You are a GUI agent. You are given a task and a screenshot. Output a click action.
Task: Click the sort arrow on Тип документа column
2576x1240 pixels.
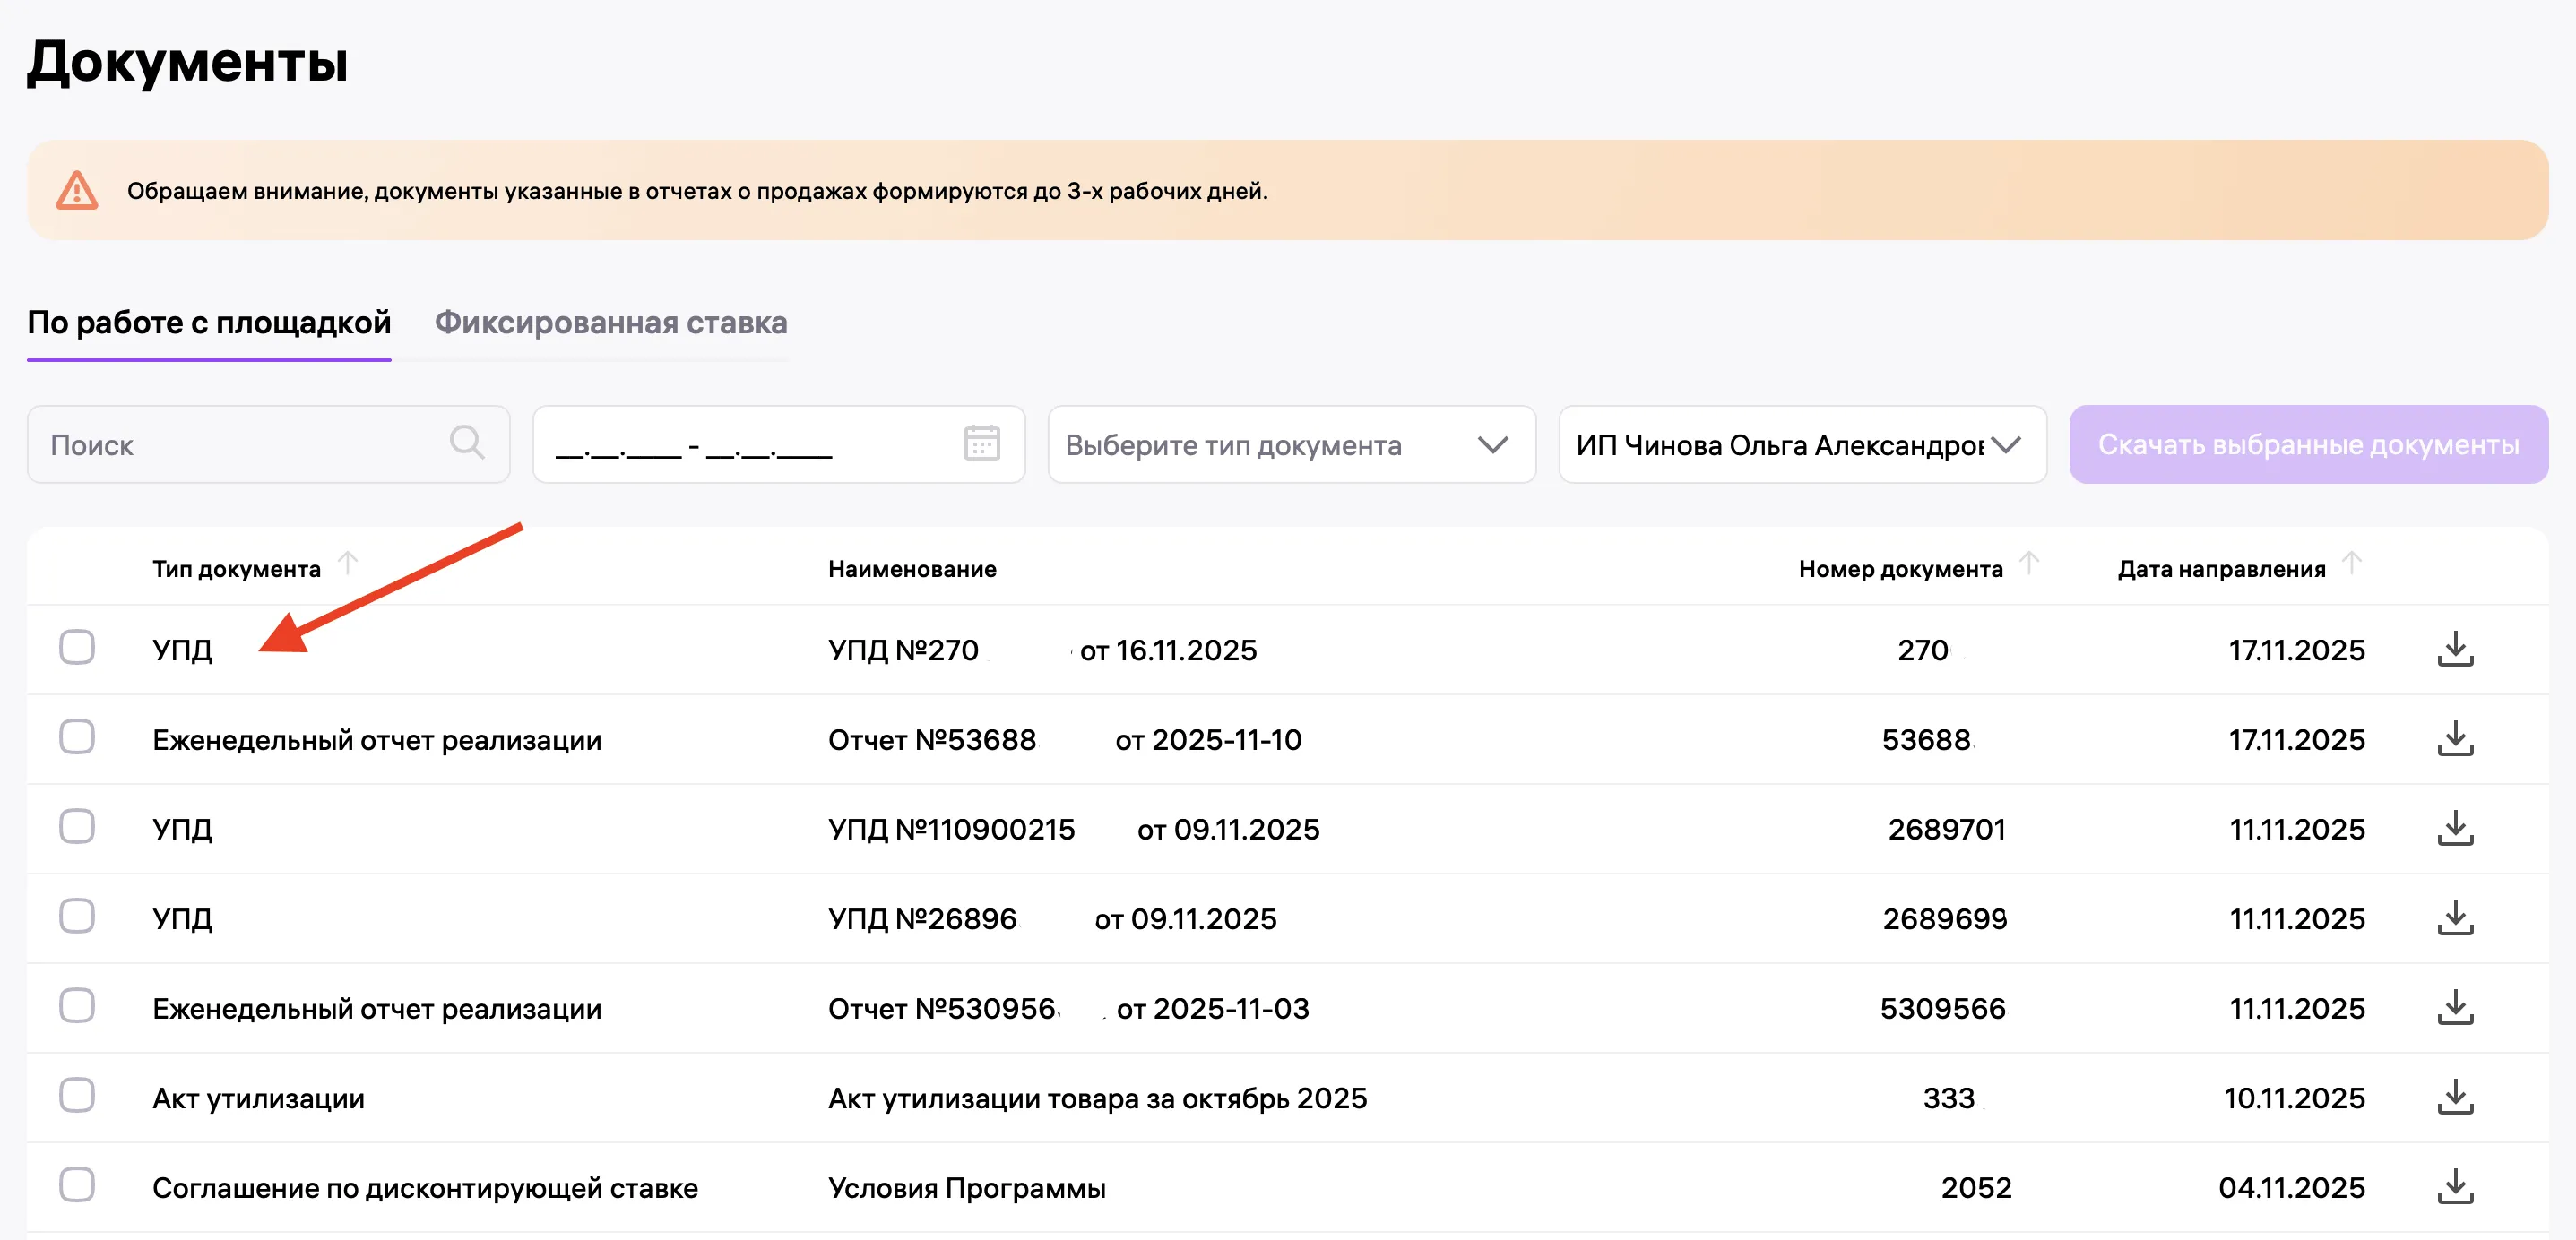[348, 563]
